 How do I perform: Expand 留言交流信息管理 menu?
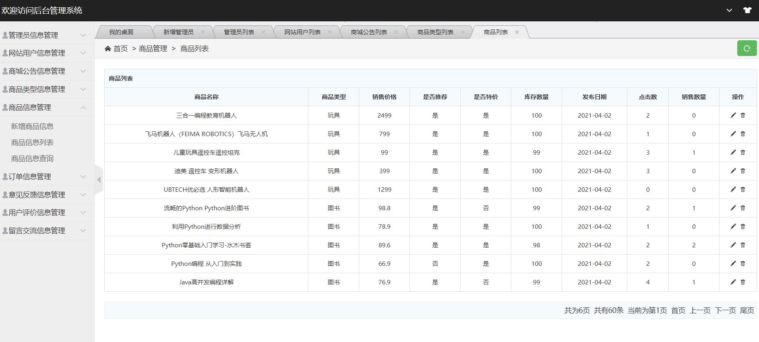(x=47, y=230)
